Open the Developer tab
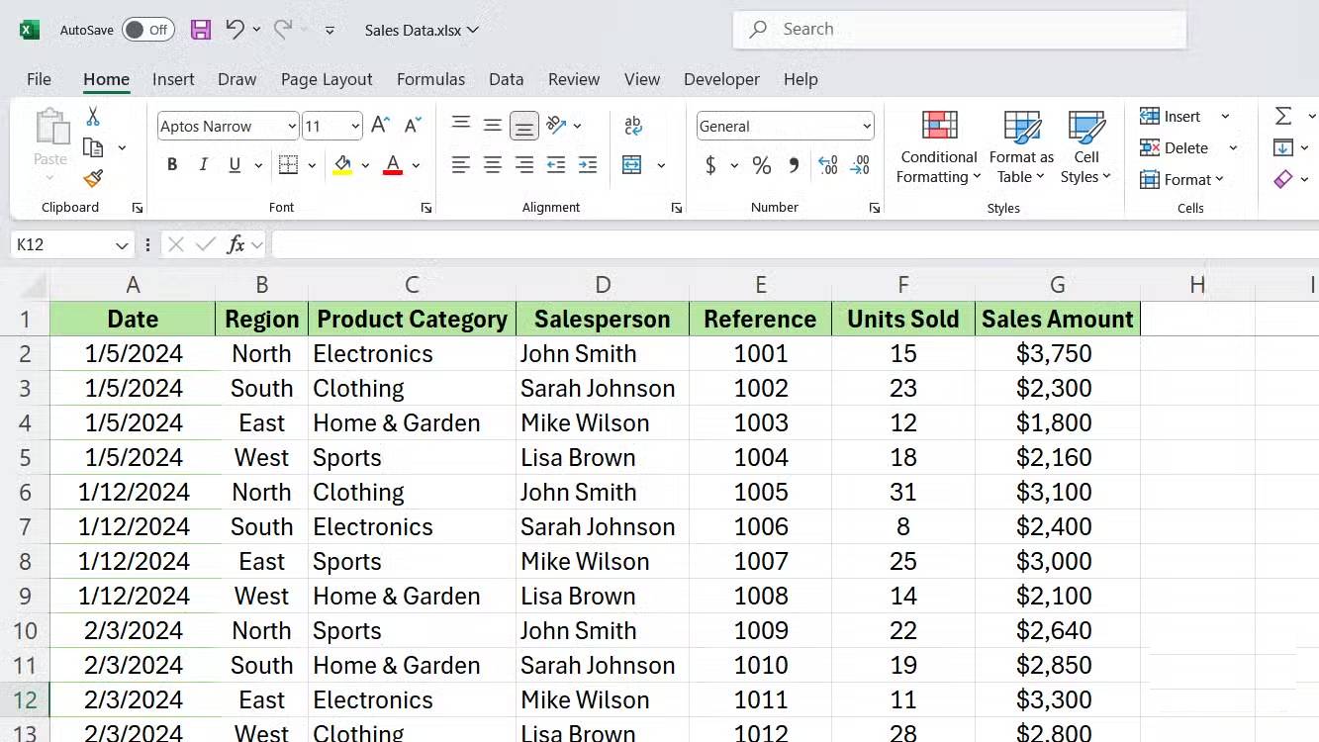This screenshot has width=1319, height=742. [x=721, y=79]
